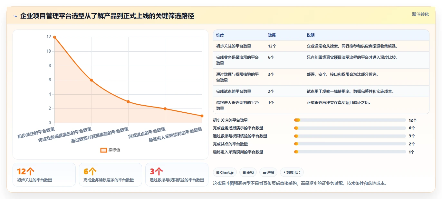Click description 企业通常会从搜索、同行推荐和供应商渠道收集候选
Viewport: 442px width, 199px height.
coord(352,46)
